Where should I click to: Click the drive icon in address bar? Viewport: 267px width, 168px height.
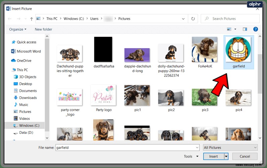click(39, 19)
